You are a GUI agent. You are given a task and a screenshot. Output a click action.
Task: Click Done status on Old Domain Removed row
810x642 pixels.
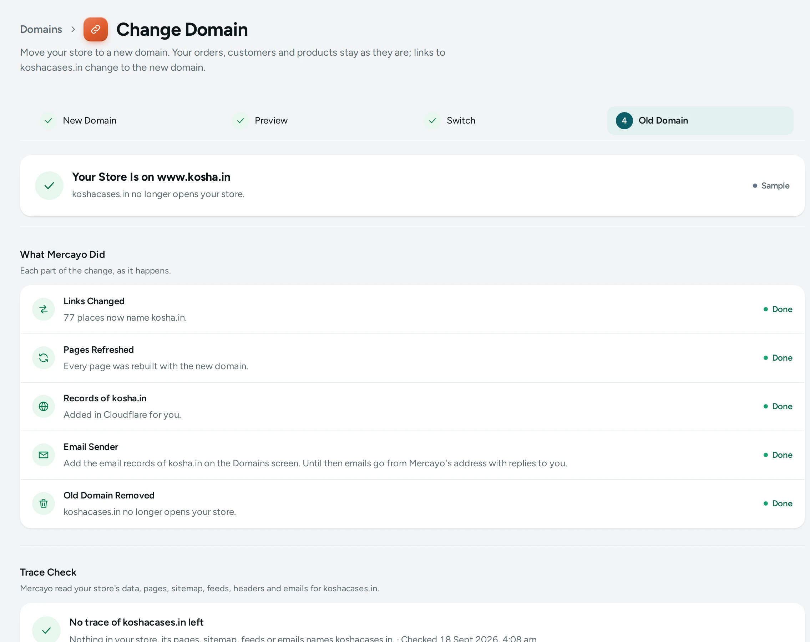pyautogui.click(x=778, y=503)
